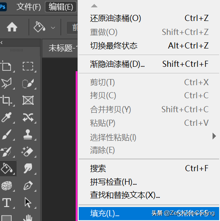Image resolution: width=220 pixels, height=221 pixels.
Task: Switch to the 未标题-1 document tab
Action: click(x=60, y=48)
